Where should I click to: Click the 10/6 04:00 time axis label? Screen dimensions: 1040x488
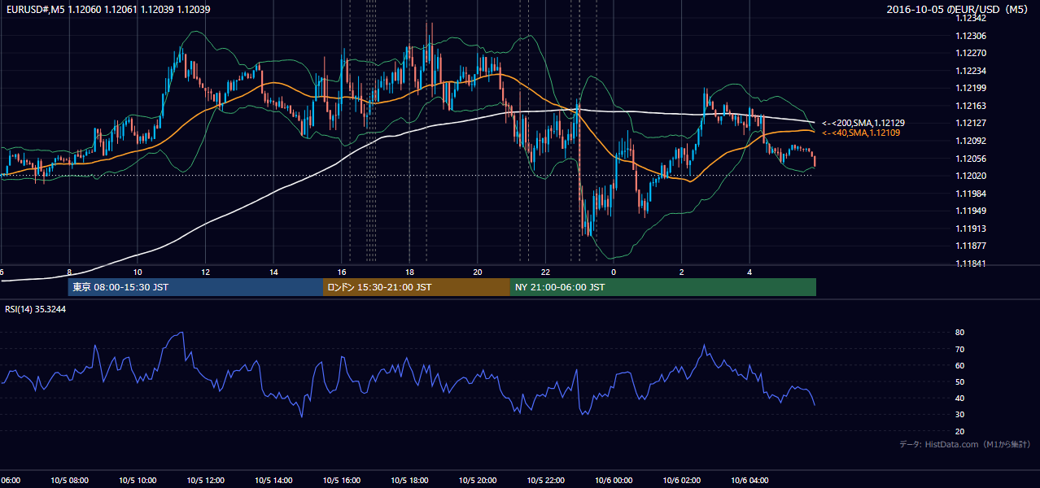(x=749, y=481)
